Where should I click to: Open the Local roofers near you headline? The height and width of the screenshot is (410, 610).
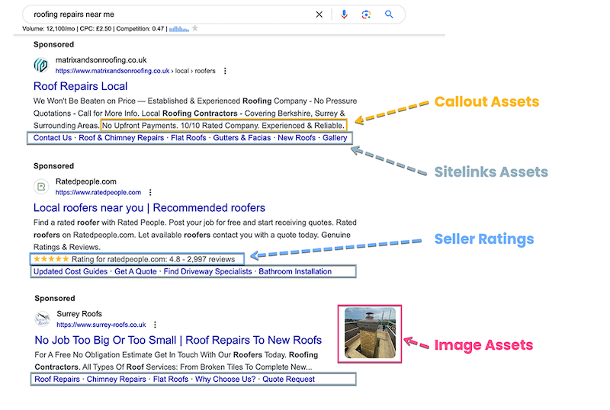tap(149, 208)
